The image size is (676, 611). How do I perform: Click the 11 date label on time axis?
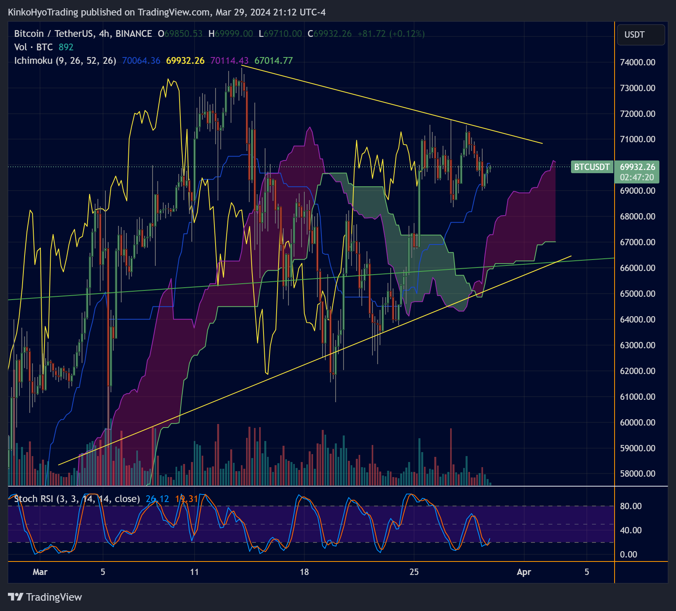click(x=194, y=572)
